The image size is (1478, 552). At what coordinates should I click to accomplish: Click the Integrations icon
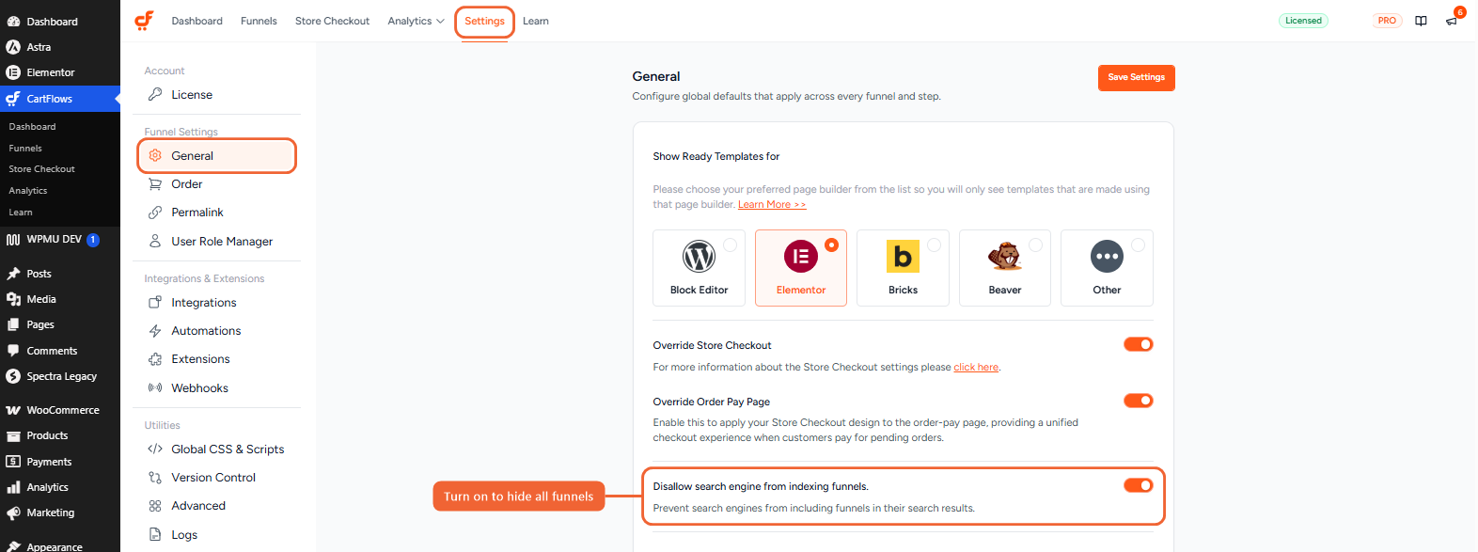[x=155, y=303]
